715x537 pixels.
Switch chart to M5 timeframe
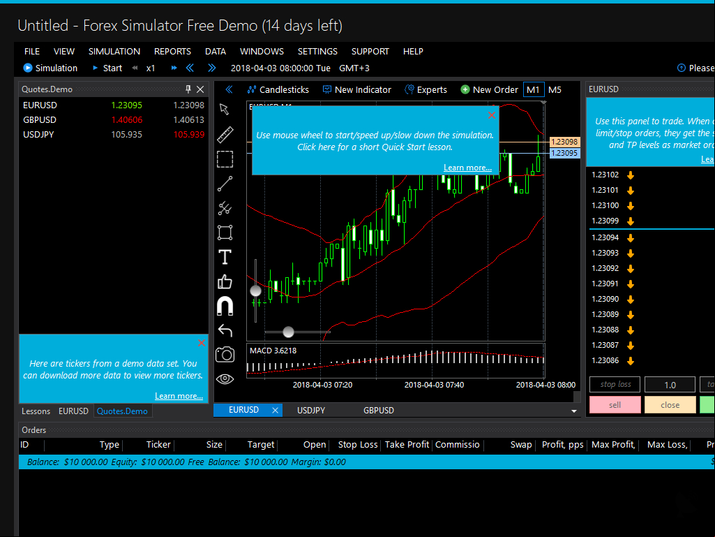[x=555, y=89]
